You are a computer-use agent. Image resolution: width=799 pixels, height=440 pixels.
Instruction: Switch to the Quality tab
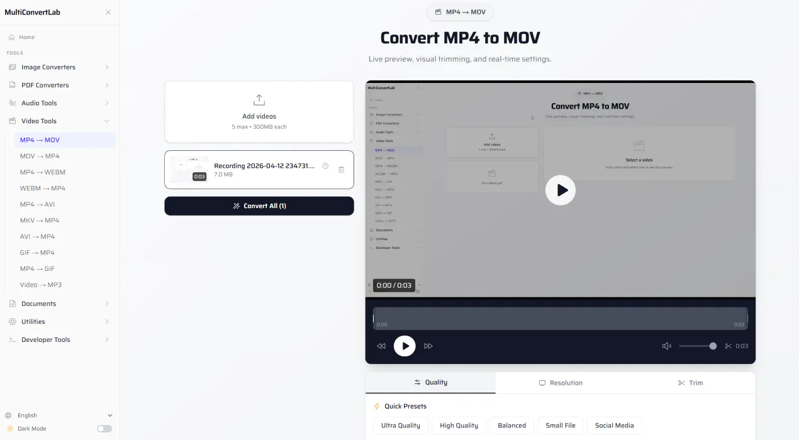coord(430,382)
